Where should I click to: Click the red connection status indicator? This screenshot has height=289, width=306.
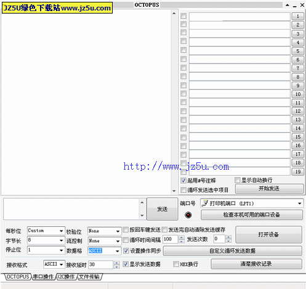(188, 215)
